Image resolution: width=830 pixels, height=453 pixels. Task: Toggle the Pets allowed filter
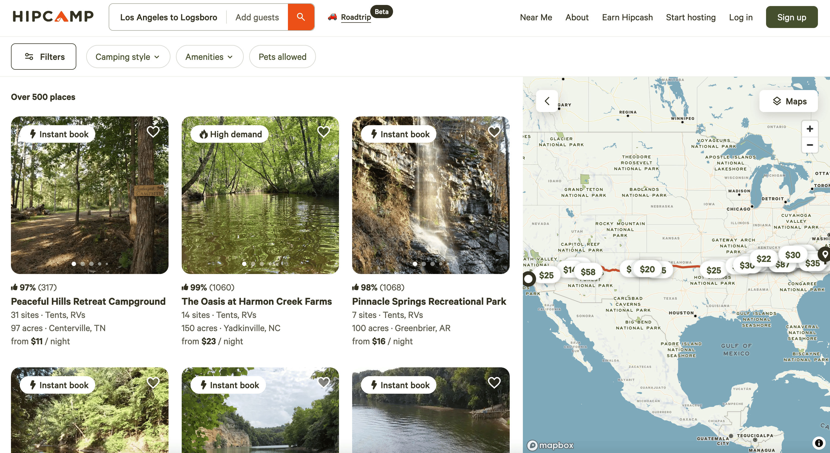282,57
